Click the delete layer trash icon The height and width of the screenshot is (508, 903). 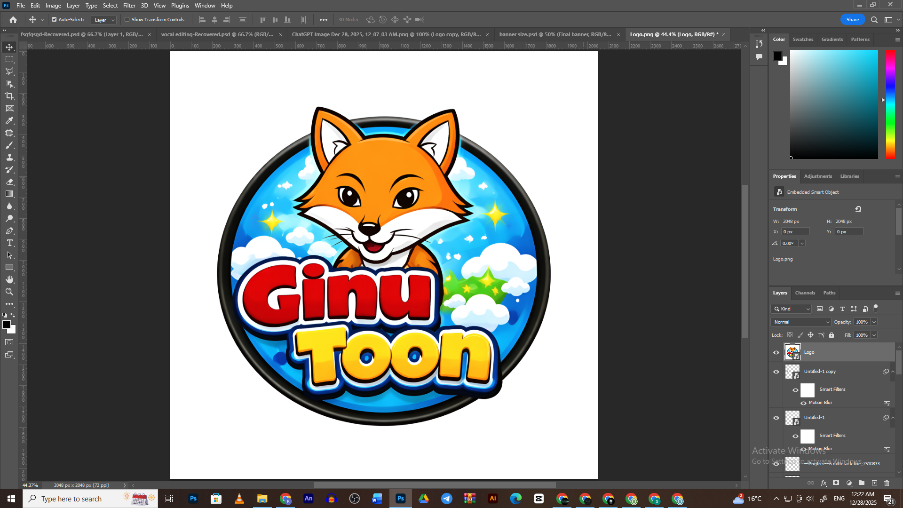(x=887, y=483)
